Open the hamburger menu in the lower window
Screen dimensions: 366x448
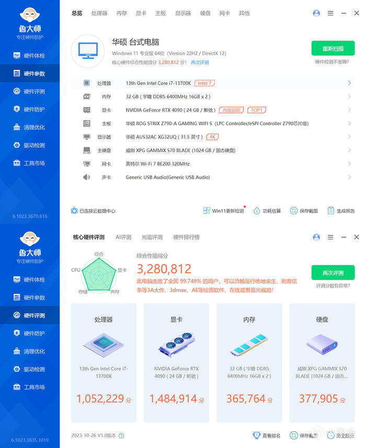coord(330,237)
